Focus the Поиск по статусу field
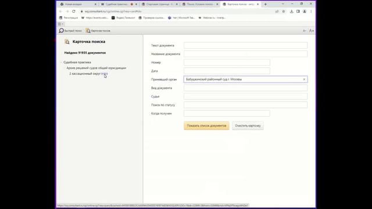This screenshot has height=209, width=372. point(245,105)
